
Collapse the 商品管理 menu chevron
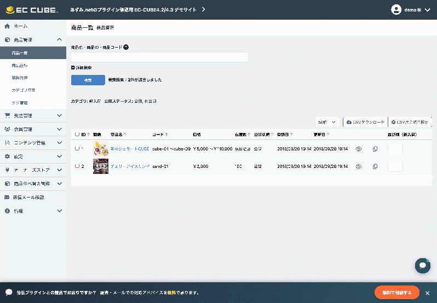[x=59, y=39]
